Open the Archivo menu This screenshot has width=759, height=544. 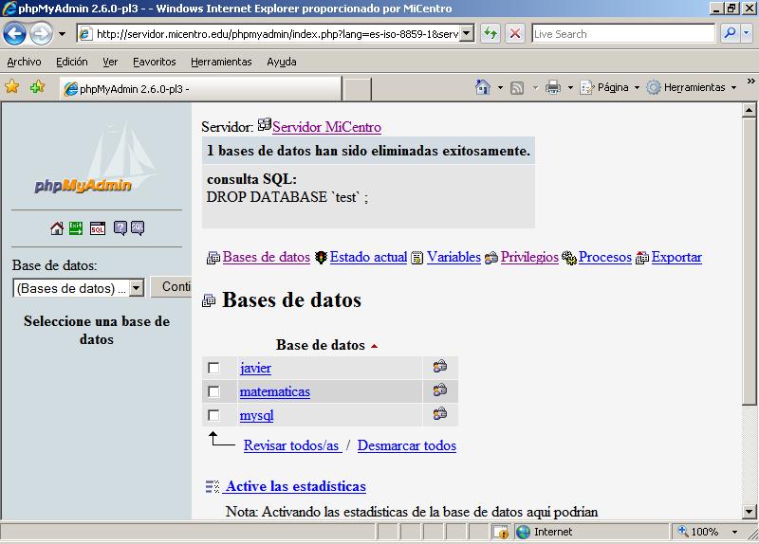[x=24, y=62]
